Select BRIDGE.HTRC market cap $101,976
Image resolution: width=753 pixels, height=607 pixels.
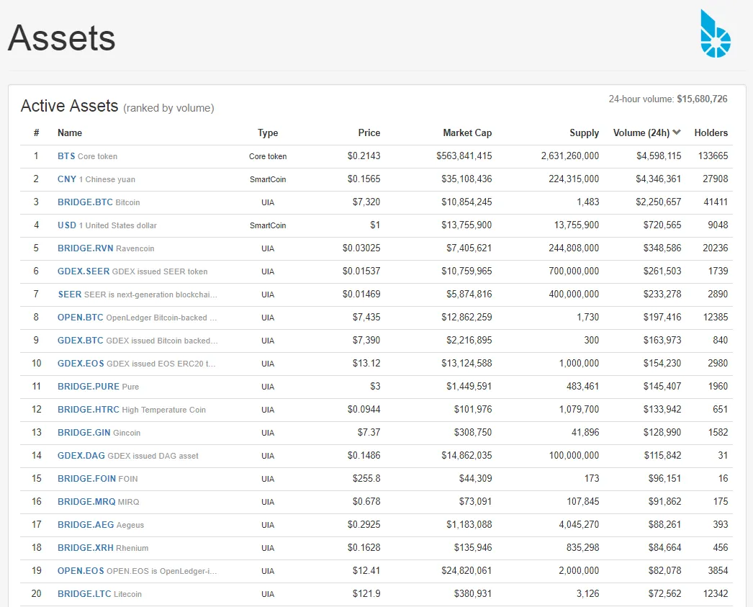point(473,410)
